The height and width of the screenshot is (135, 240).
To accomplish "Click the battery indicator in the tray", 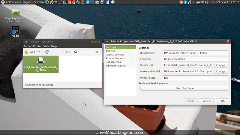I will point(211,2).
